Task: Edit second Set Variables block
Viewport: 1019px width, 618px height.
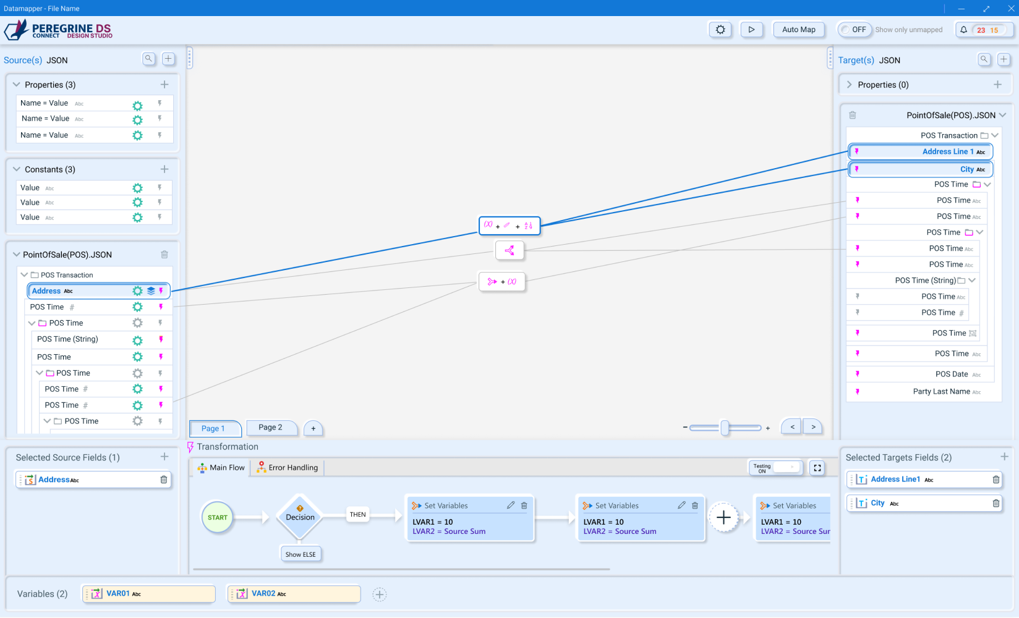Action: coord(681,506)
